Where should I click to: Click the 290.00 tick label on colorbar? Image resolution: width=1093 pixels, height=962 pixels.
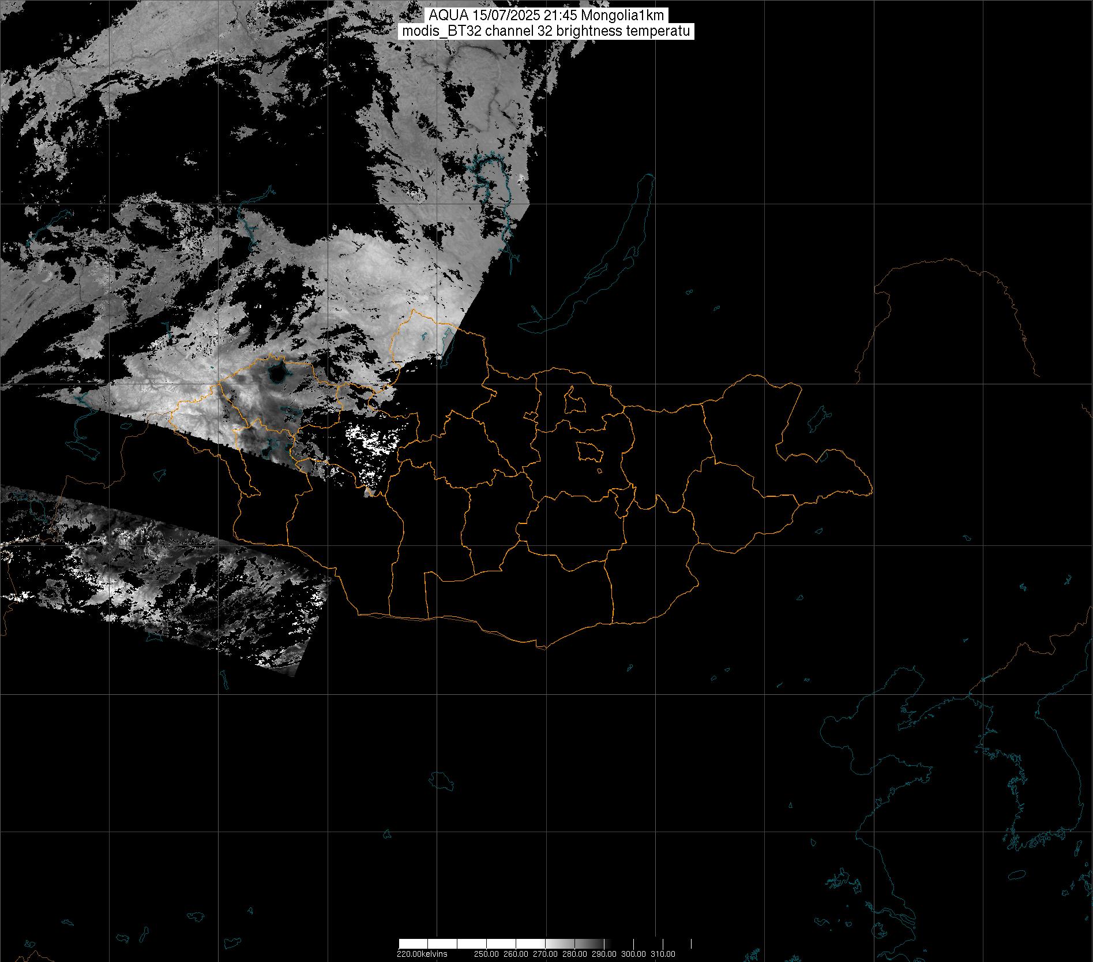click(x=604, y=954)
